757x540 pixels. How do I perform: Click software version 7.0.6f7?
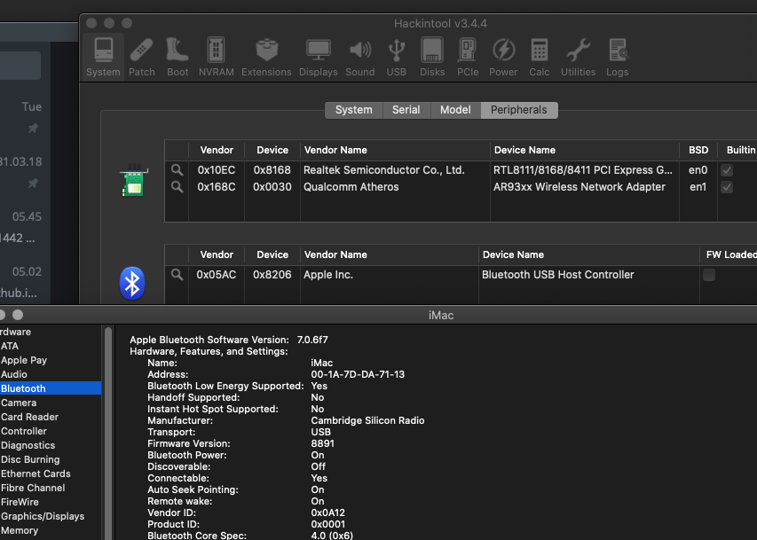click(x=312, y=340)
